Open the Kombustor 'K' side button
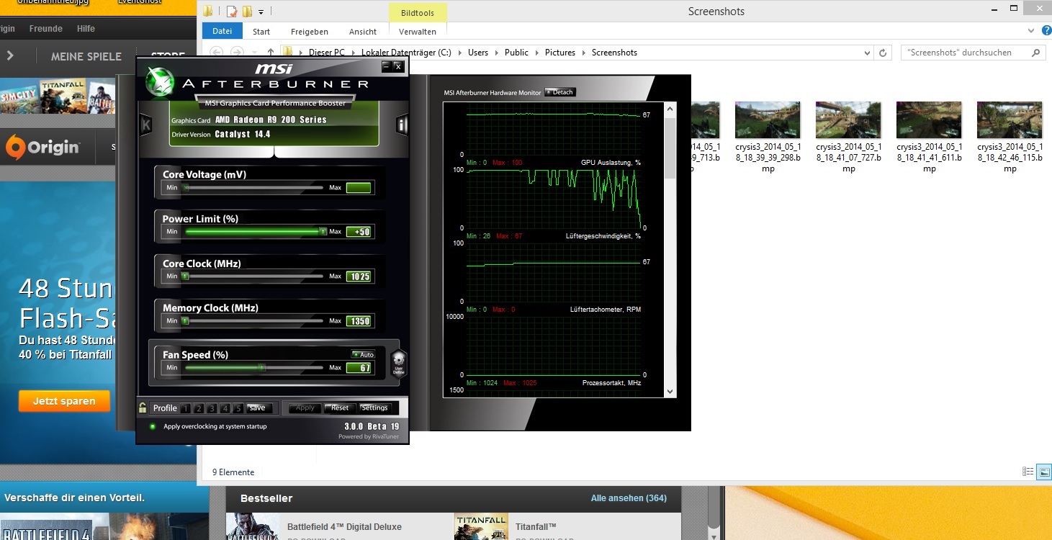This screenshot has width=1052, height=540. click(x=146, y=125)
